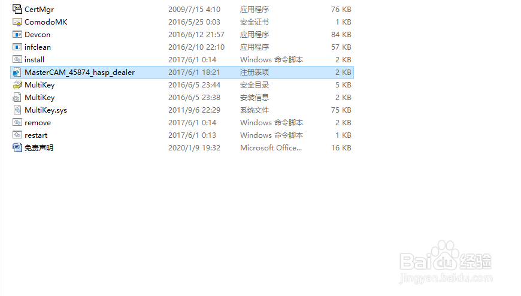This screenshot has width=521, height=296.
Task: Click the 安全目录 type cell
Action: [x=255, y=85]
